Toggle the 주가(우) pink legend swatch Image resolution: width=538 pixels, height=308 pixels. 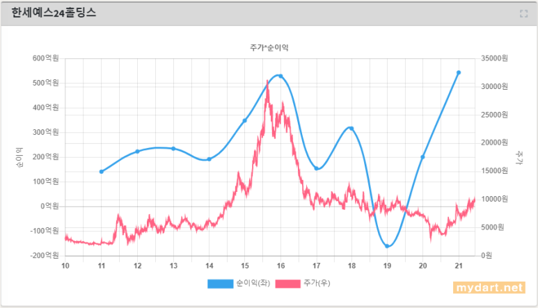tap(288, 284)
